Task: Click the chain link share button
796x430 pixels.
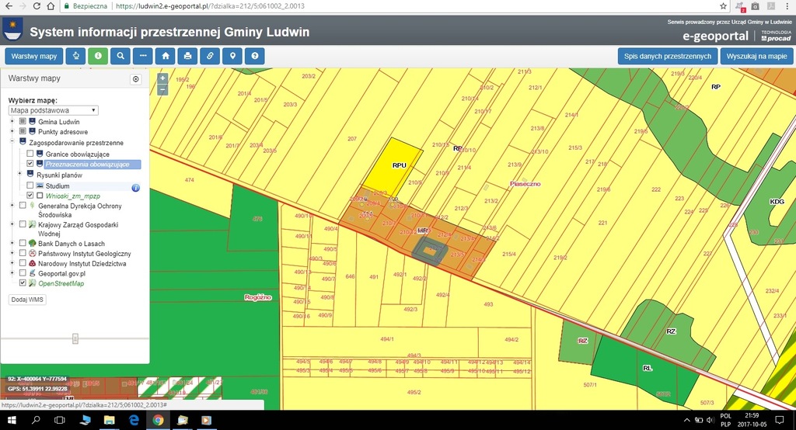Action: [x=209, y=57]
